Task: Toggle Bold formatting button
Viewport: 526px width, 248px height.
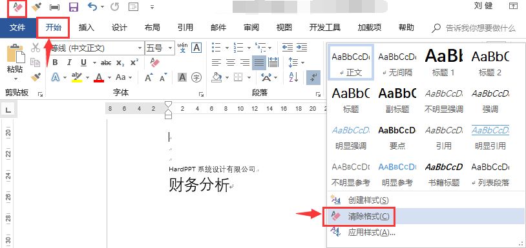Action: (56, 62)
